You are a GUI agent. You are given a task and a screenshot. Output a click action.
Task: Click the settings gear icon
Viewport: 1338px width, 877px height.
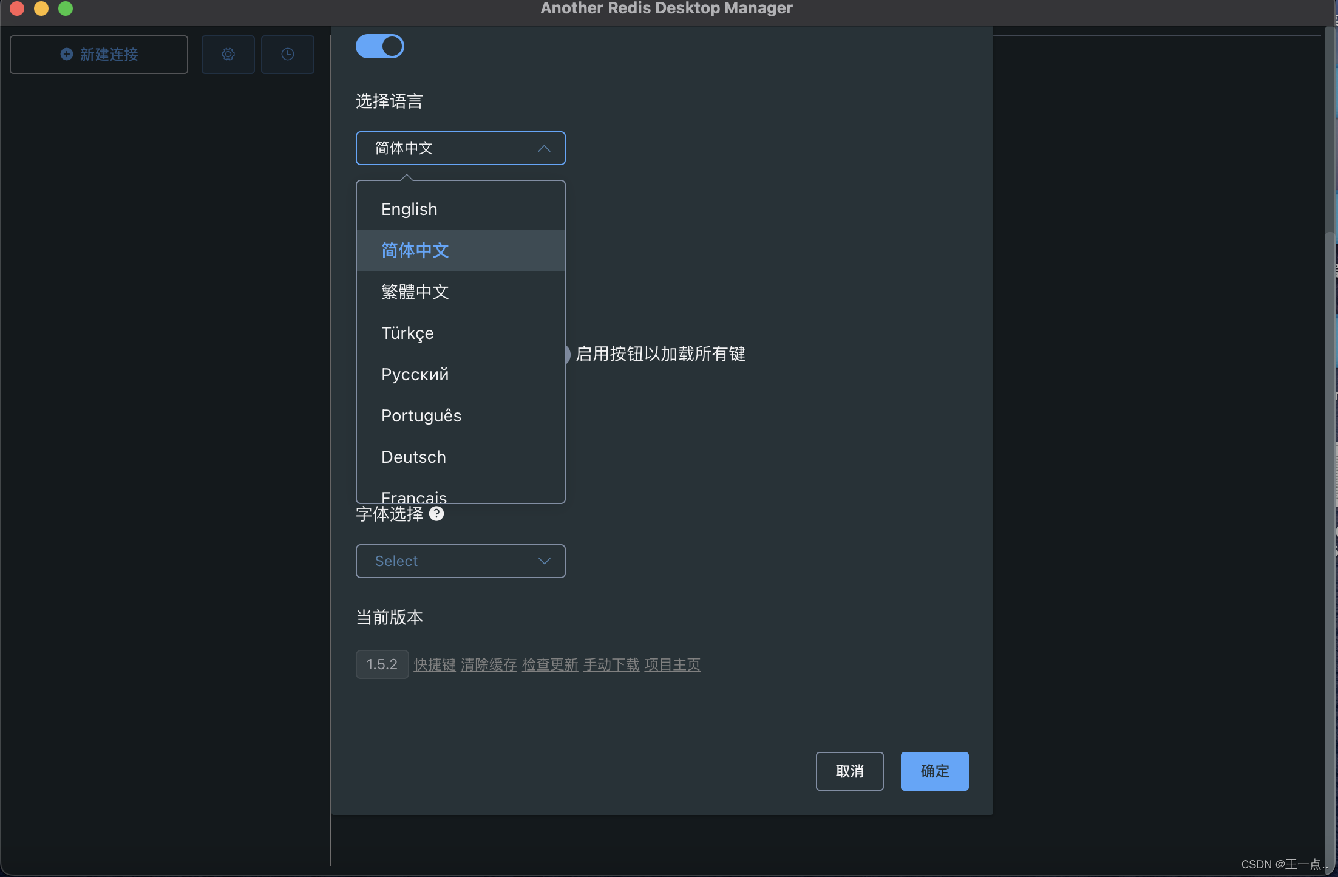point(228,55)
